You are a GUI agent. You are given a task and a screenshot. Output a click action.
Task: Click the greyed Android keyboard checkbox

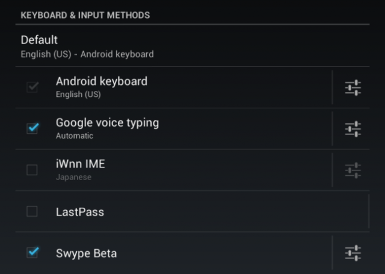(32, 87)
